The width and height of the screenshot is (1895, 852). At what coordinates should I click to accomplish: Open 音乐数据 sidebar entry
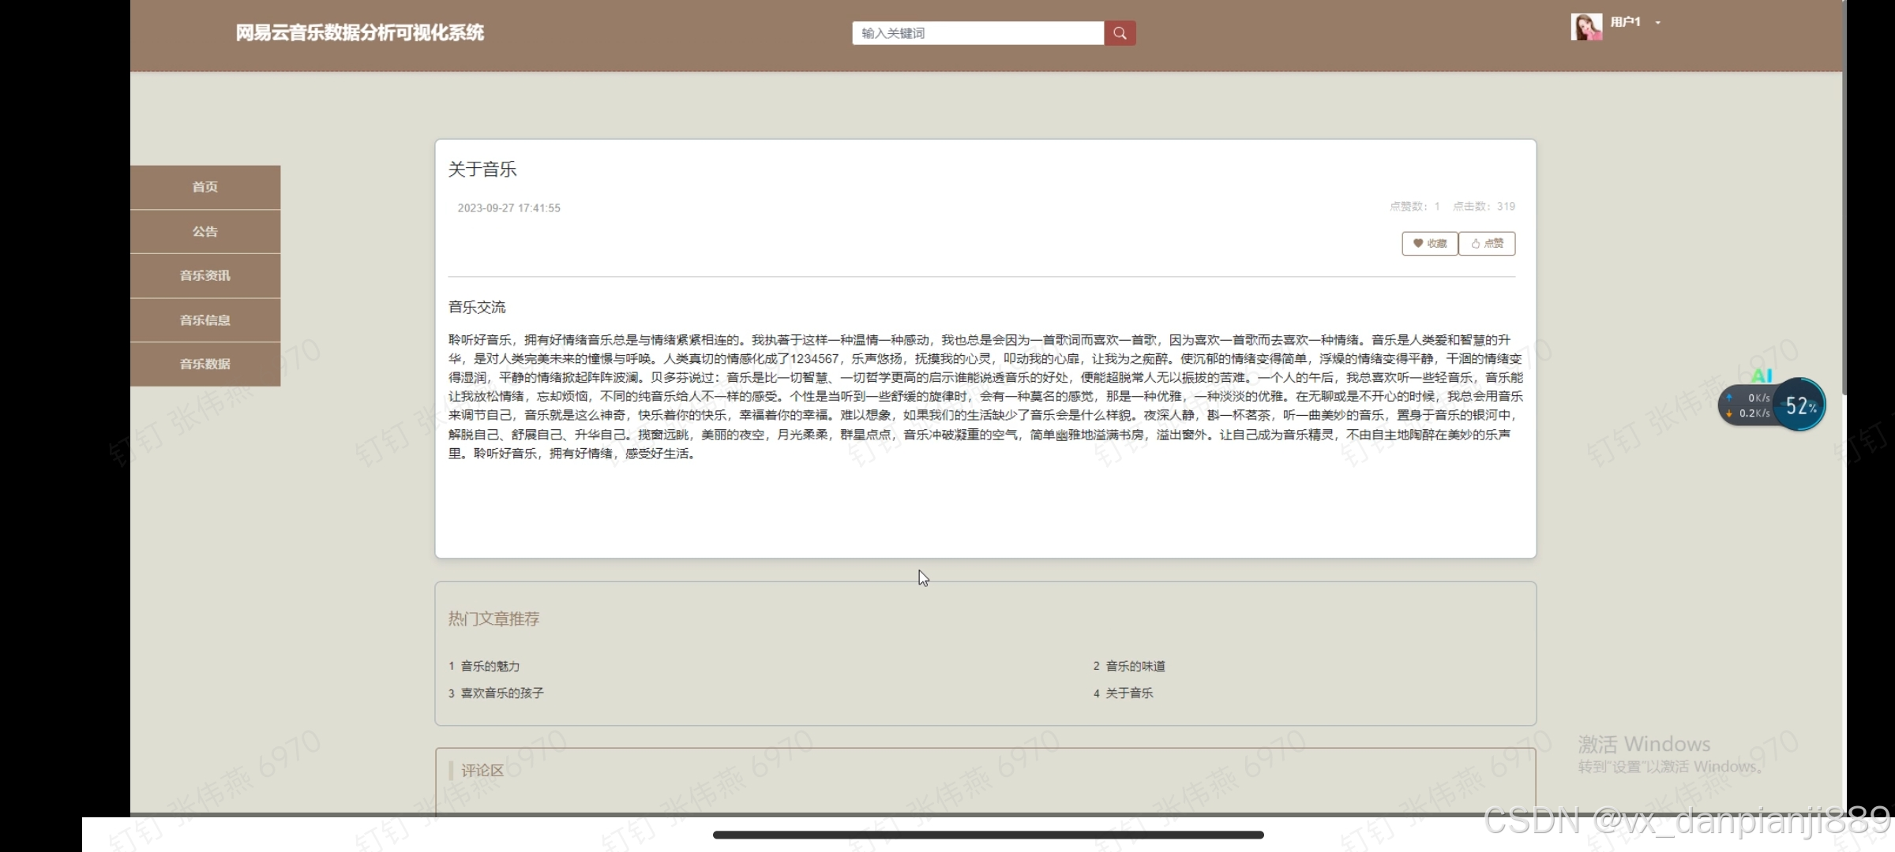(205, 364)
